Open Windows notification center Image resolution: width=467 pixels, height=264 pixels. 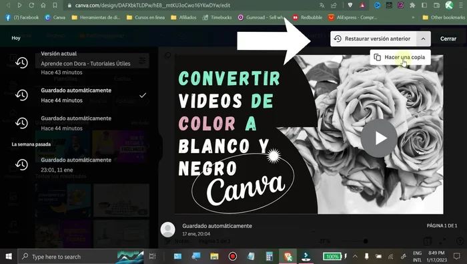click(x=456, y=256)
